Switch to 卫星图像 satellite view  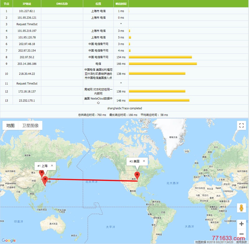pyautogui.click(x=30, y=125)
